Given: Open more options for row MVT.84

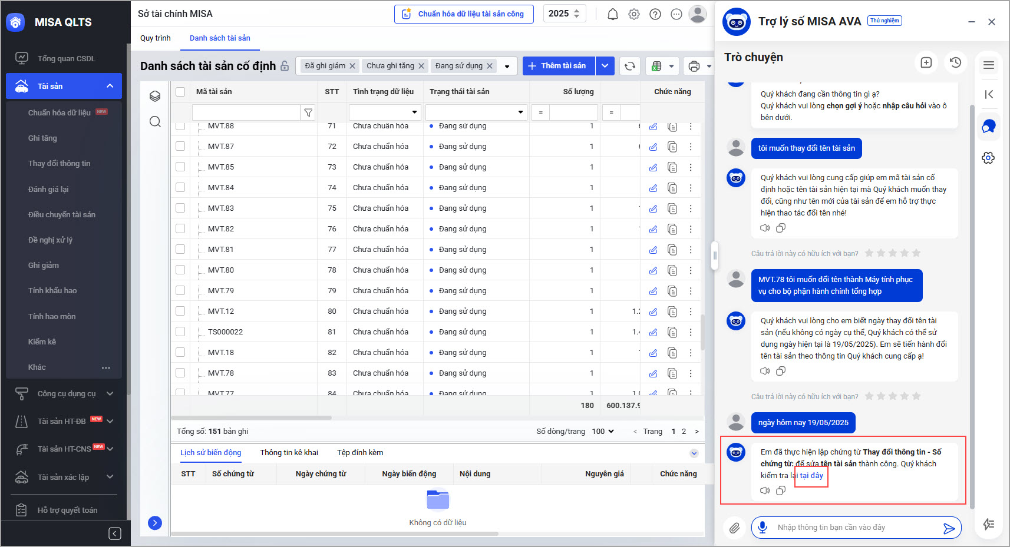Looking at the screenshot, I should [691, 188].
